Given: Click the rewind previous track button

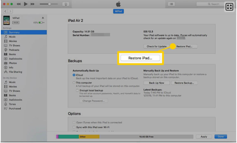Looking at the screenshot, I should (19, 4).
